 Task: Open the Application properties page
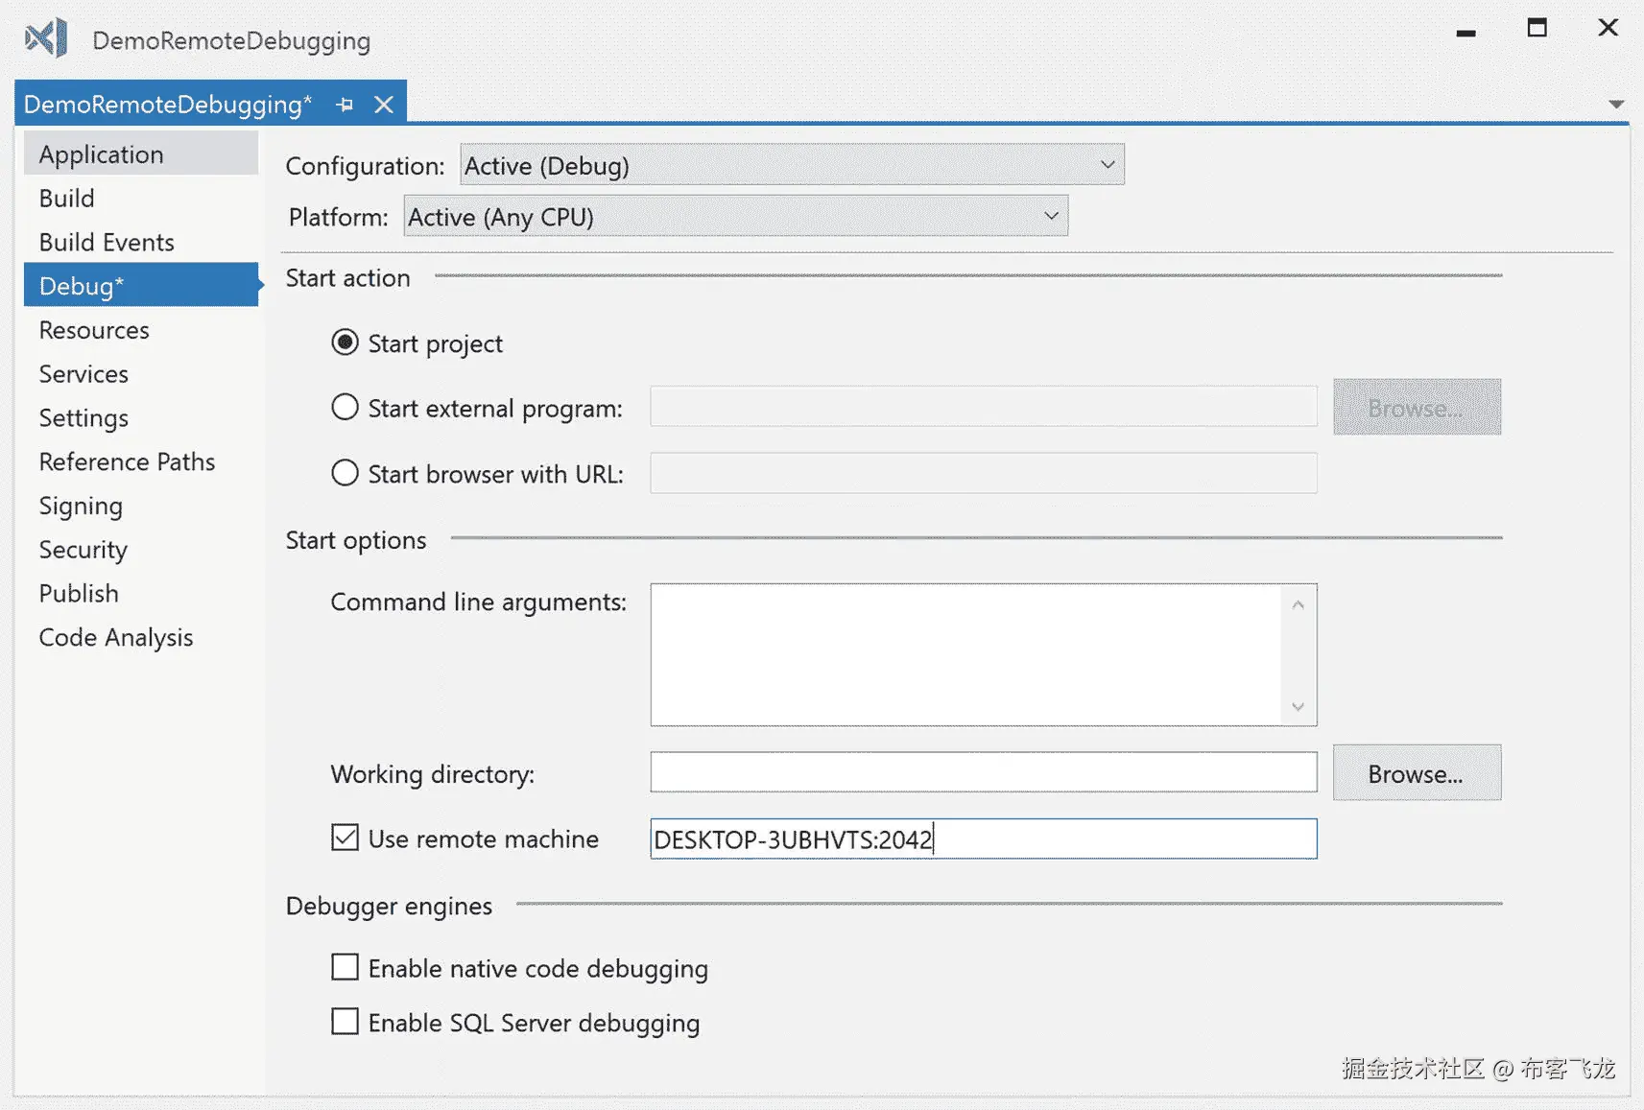141,154
